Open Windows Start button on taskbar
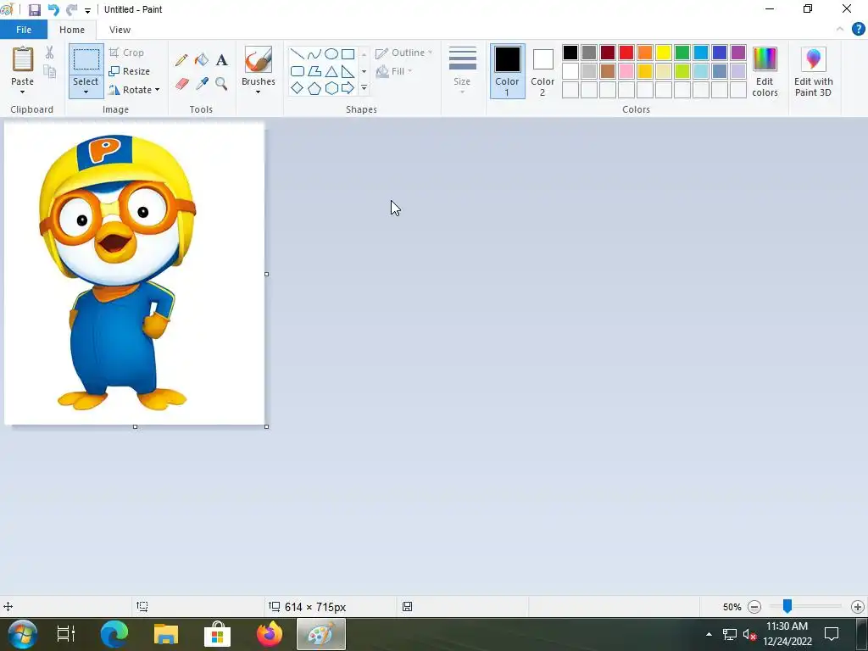Screen dimensions: 868x651 (x=22, y=634)
